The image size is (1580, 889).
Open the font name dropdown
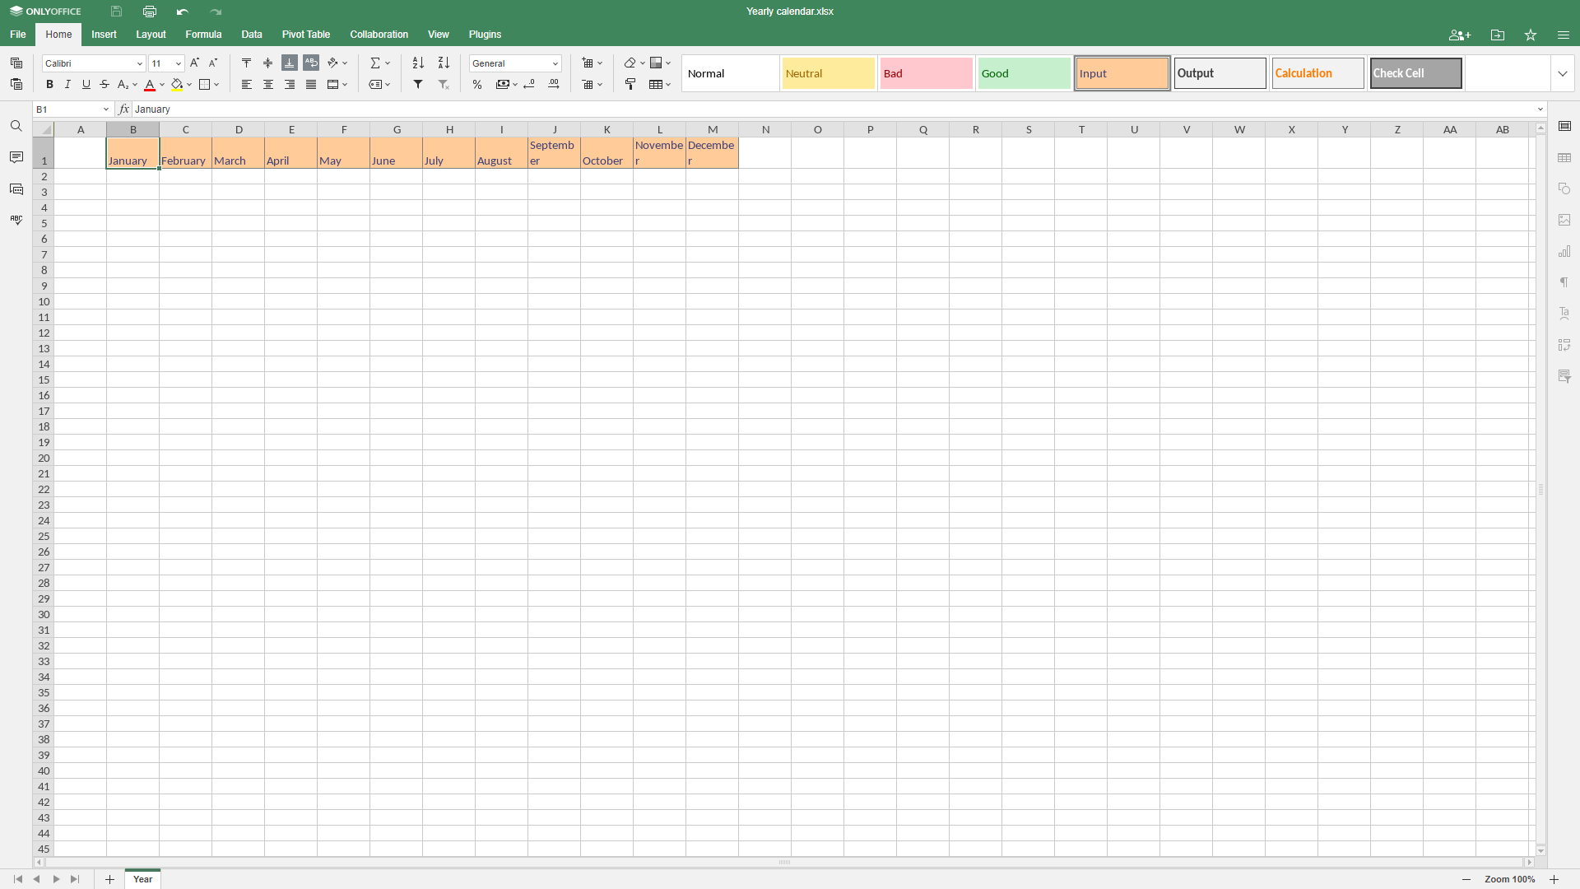point(139,63)
